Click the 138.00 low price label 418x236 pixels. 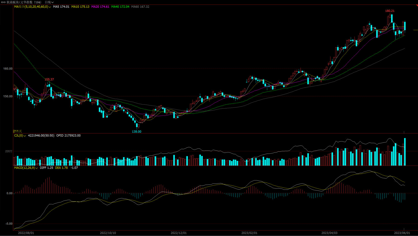[137, 131]
